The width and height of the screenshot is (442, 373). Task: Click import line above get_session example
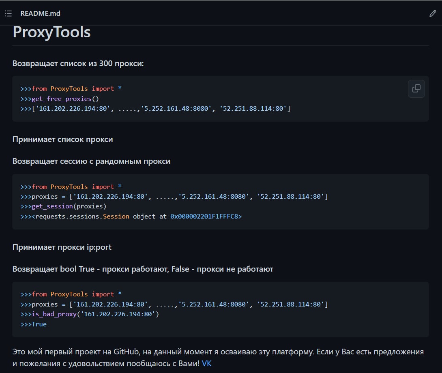point(71,186)
